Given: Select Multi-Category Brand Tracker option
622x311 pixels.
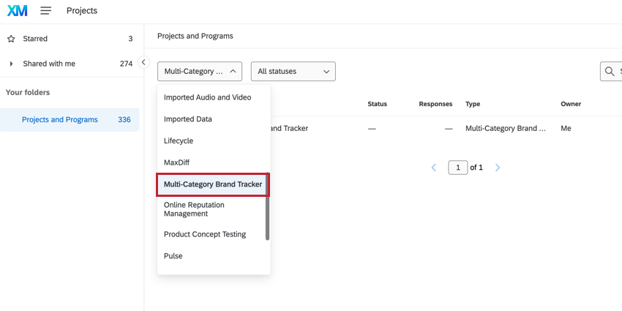Looking at the screenshot, I should (x=212, y=184).
